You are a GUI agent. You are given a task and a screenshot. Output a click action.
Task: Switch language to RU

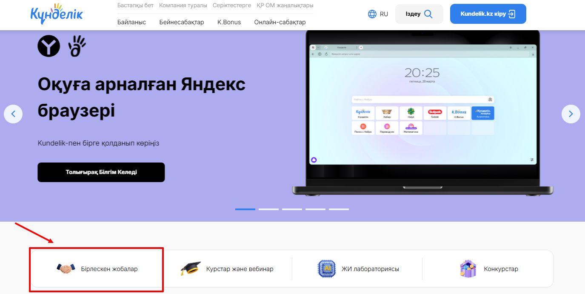[384, 14]
